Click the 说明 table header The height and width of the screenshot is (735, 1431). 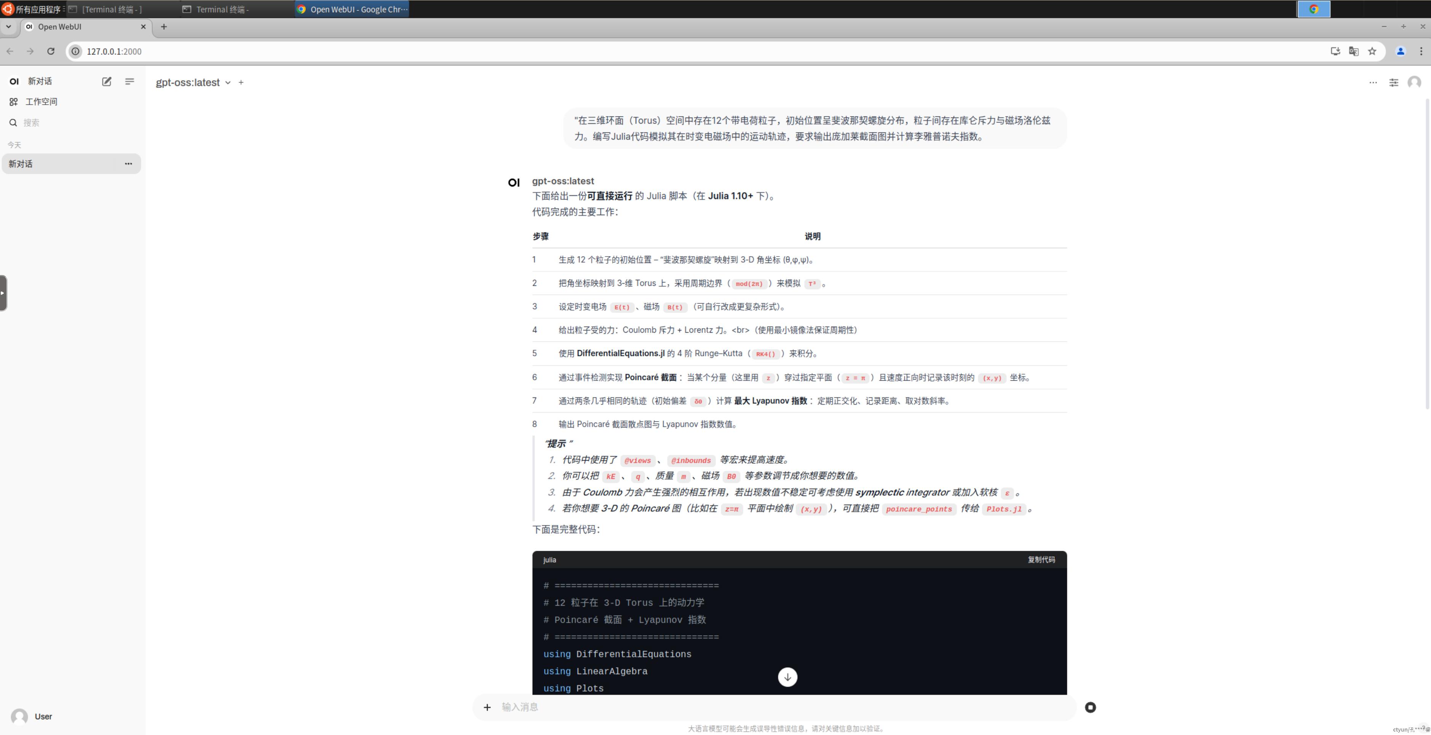[812, 236]
